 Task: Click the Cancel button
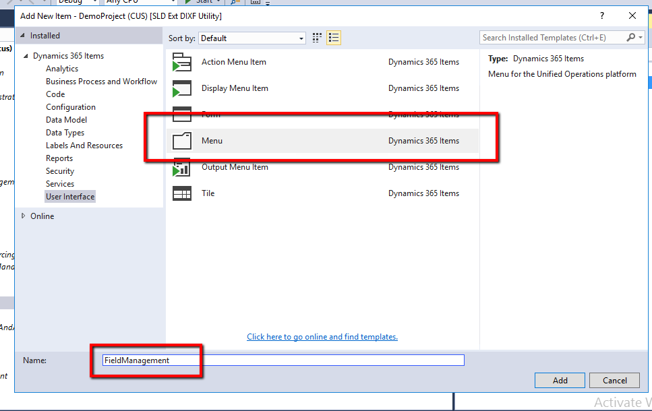pos(614,380)
